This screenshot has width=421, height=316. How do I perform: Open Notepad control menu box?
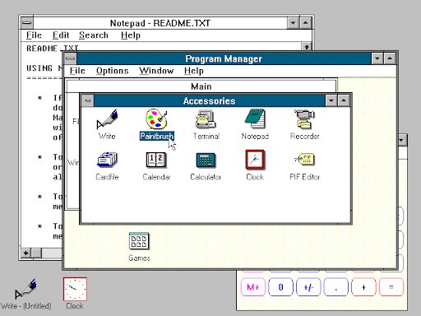(27, 23)
